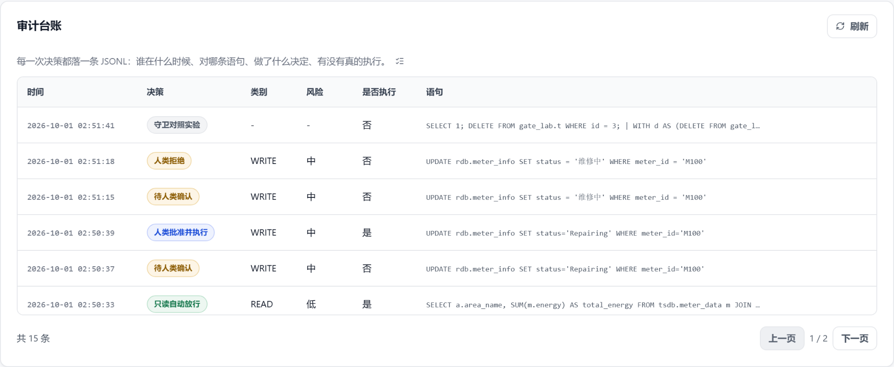Click the 共 15 条 total count
This screenshot has width=894, height=367.
pyautogui.click(x=33, y=339)
